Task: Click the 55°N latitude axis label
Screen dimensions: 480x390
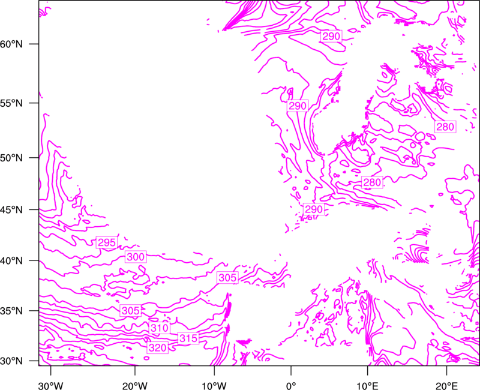Action: 11,103
